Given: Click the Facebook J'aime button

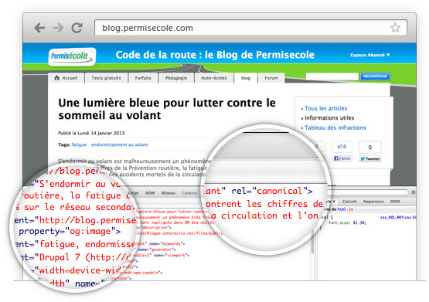Looking at the screenshot, I should [342, 158].
